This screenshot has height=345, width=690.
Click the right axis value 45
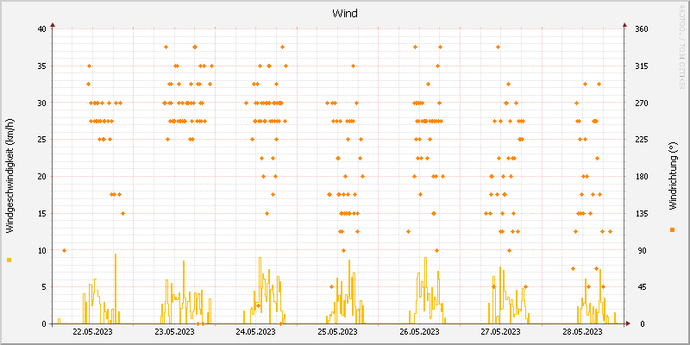tap(642, 287)
